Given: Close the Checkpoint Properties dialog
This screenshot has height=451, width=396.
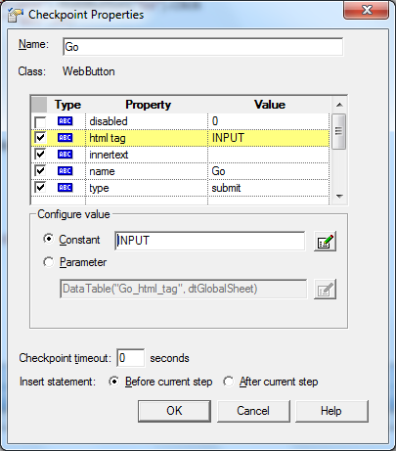Looking at the screenshot, I should [367, 10].
